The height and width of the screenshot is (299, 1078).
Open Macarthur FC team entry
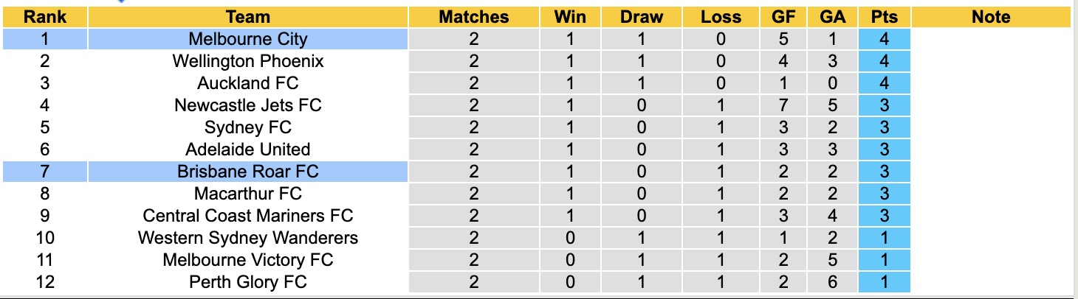(248, 194)
